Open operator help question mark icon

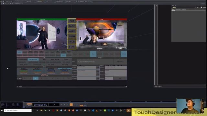tap(172, 7)
